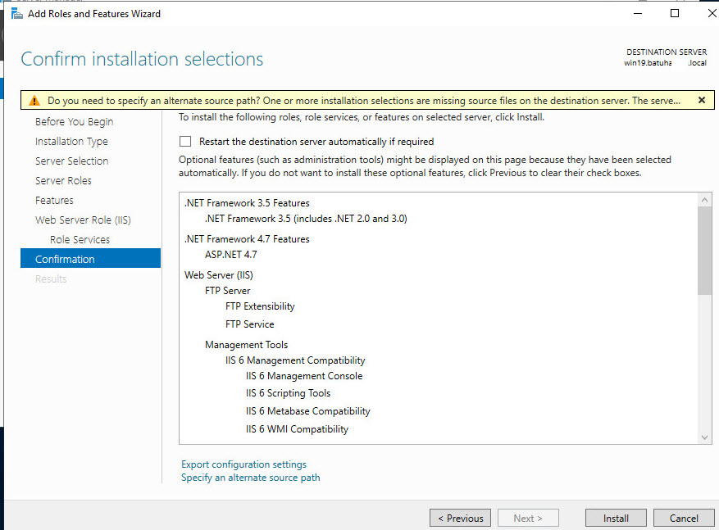The image size is (719, 530).
Task: Open the Features wizard step
Action: pos(54,201)
